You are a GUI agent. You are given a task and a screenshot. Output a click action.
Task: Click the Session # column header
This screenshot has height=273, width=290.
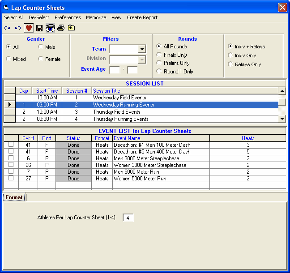tap(77, 91)
